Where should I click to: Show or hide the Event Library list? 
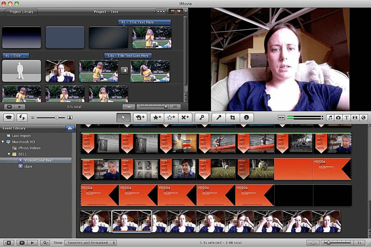coord(8,243)
